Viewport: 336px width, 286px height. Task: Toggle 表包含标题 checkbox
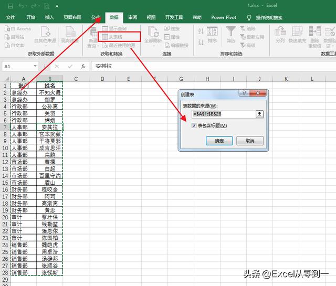point(194,125)
